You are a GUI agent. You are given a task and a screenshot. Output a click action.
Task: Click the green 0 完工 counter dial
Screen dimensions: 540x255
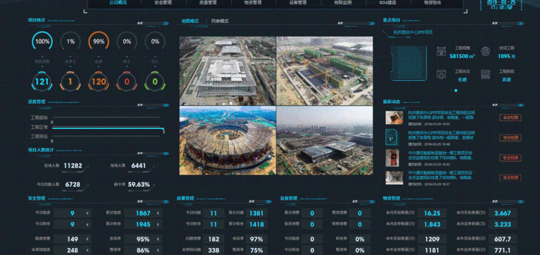(x=155, y=81)
